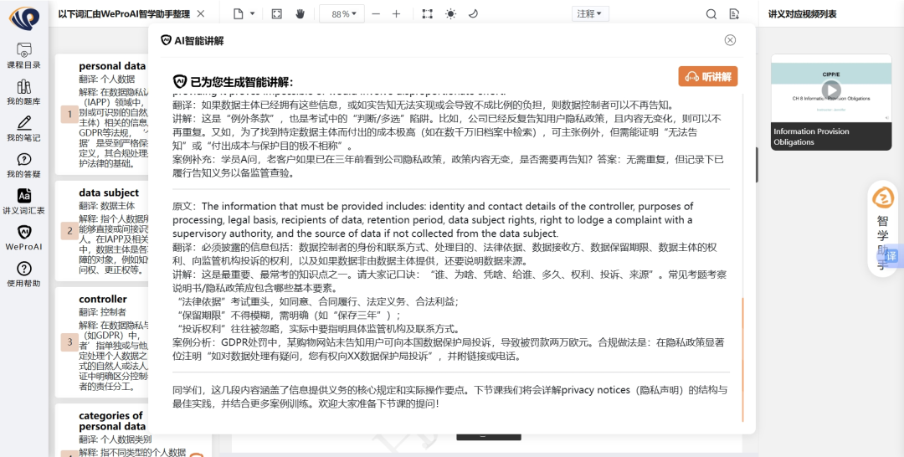Click the page's dark scrollbar thumb
The image size is (904, 457).
pyautogui.click(x=757, y=165)
